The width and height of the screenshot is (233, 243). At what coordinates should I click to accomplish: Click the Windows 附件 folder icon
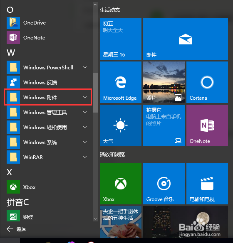click(13, 97)
